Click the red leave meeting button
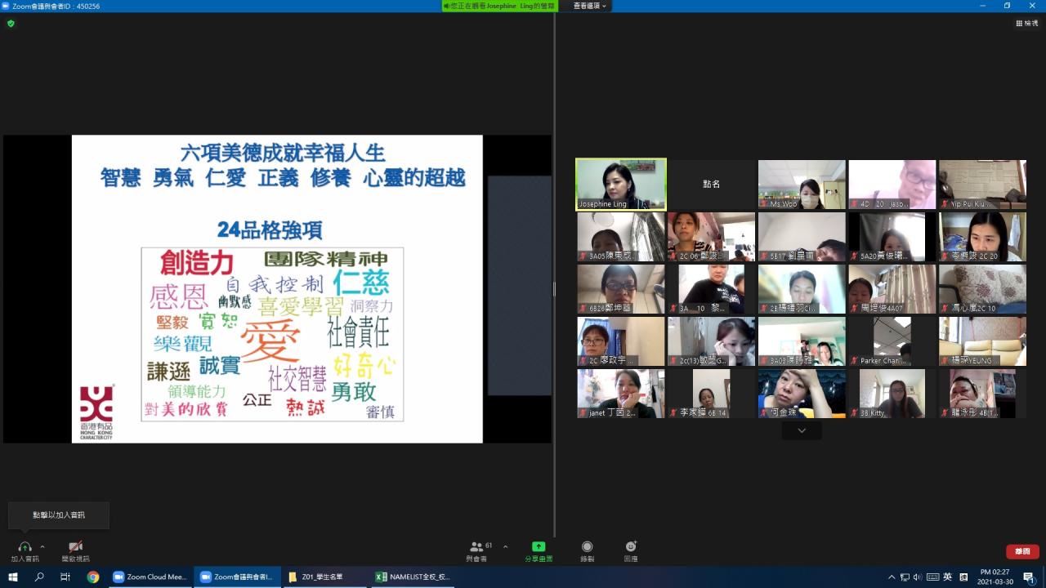The width and height of the screenshot is (1046, 588). 1021,551
